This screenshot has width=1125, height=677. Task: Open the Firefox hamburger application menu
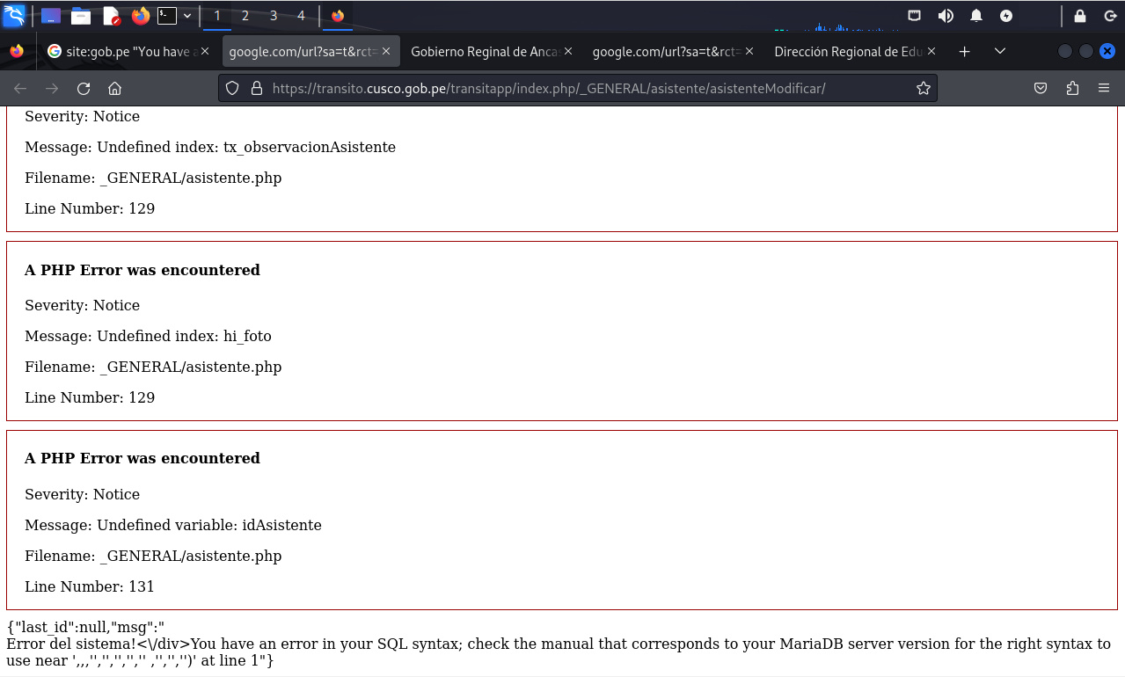point(1104,88)
